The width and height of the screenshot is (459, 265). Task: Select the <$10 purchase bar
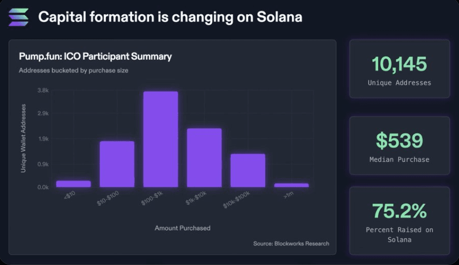[73, 184]
